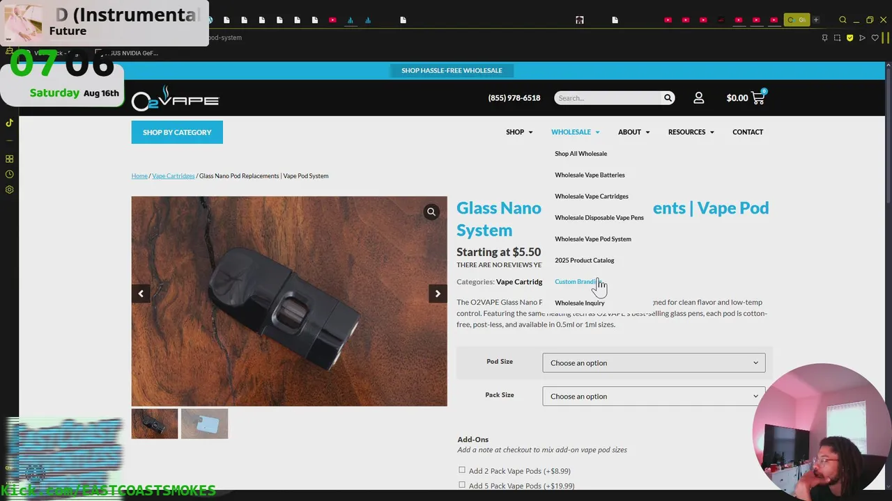Select Shop All Wholesale menu entry
Image resolution: width=892 pixels, height=501 pixels.
580,154
